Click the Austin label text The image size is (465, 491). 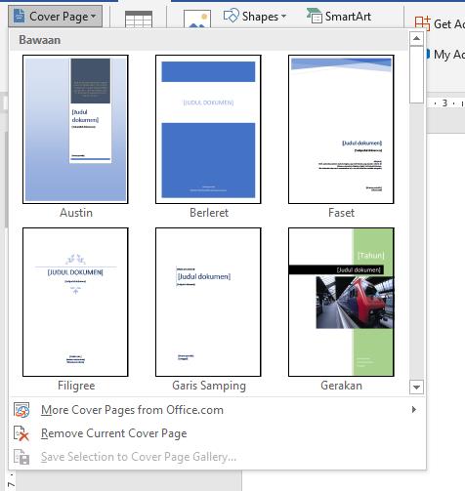(76, 213)
